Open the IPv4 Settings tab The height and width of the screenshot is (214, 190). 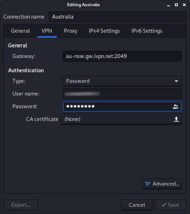(x=104, y=31)
